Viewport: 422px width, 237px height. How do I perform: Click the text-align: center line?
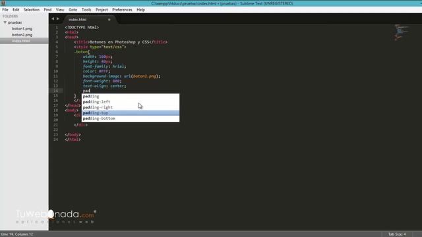tap(104, 86)
